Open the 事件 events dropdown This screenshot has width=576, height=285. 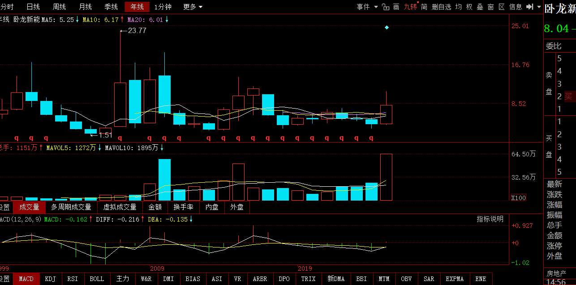point(367,7)
